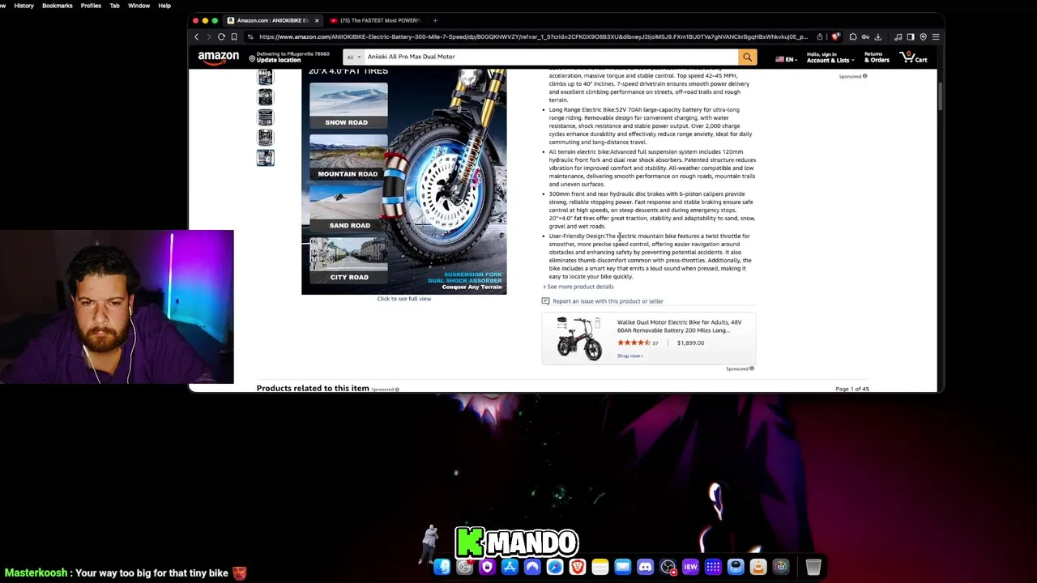Open the NordVPN dock icon
This screenshot has height=583, width=1037.
[x=532, y=567]
